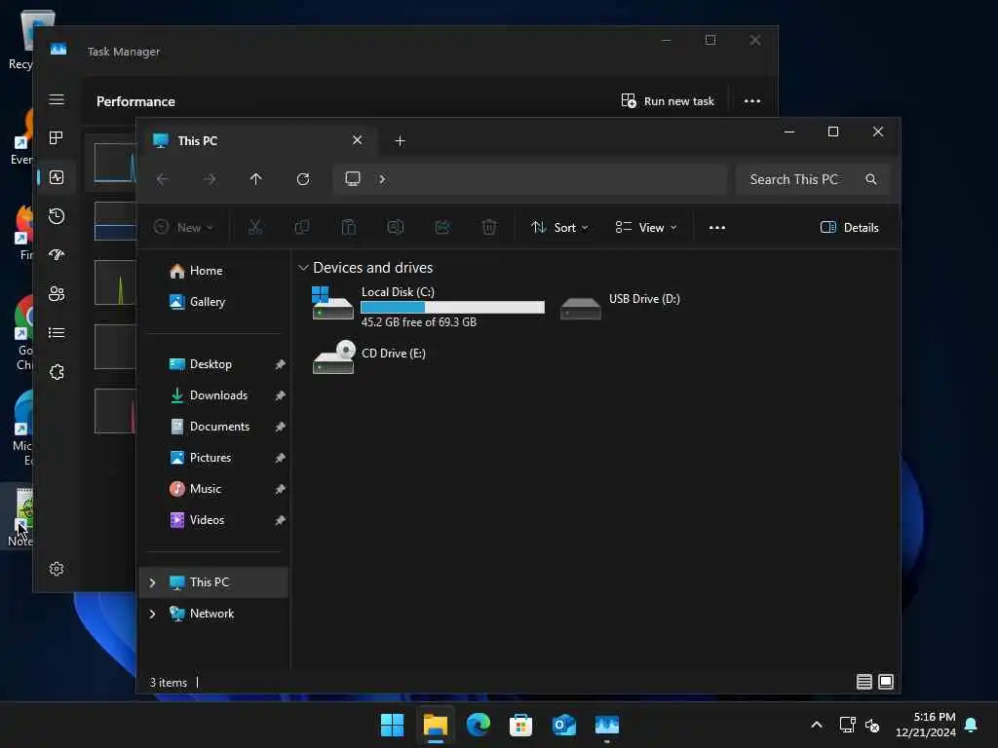Screen dimensions: 998x748
Task: Refresh the This PC view
Action: point(303,179)
